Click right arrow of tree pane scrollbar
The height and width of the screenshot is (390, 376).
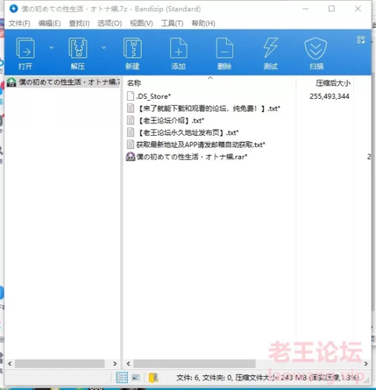tap(115, 364)
